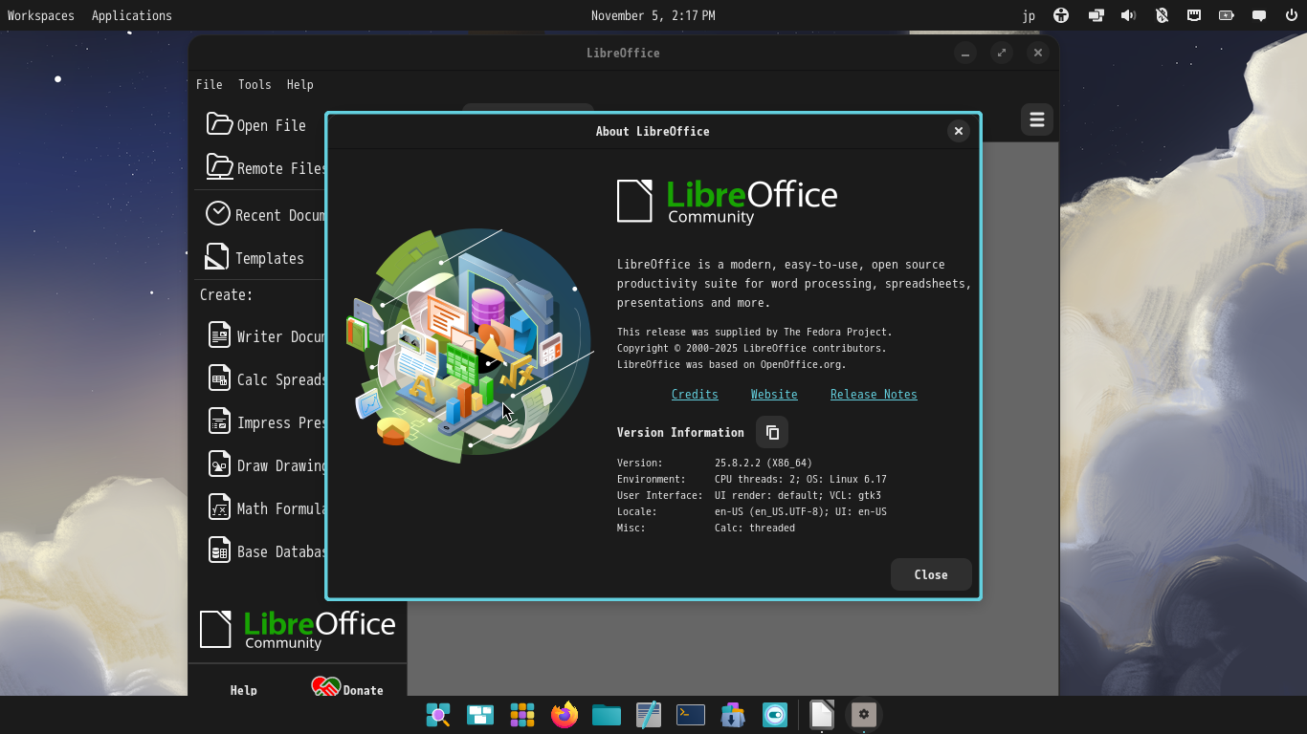Click the LibreOffice Community logo in About dialog
The width and height of the screenshot is (1307, 734).
pos(727,201)
